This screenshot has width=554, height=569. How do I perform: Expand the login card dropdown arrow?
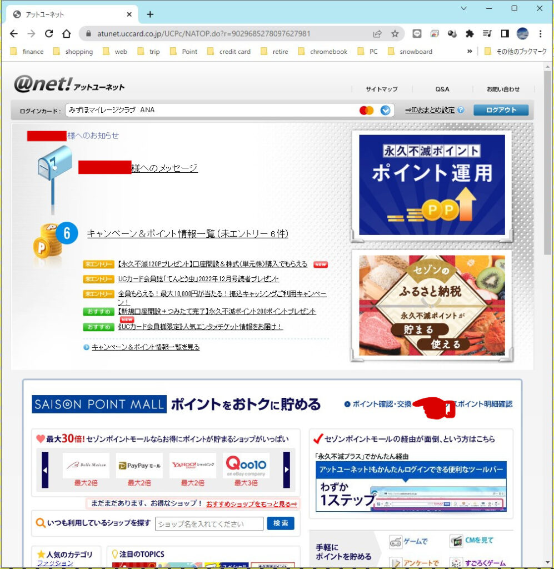[x=385, y=111]
